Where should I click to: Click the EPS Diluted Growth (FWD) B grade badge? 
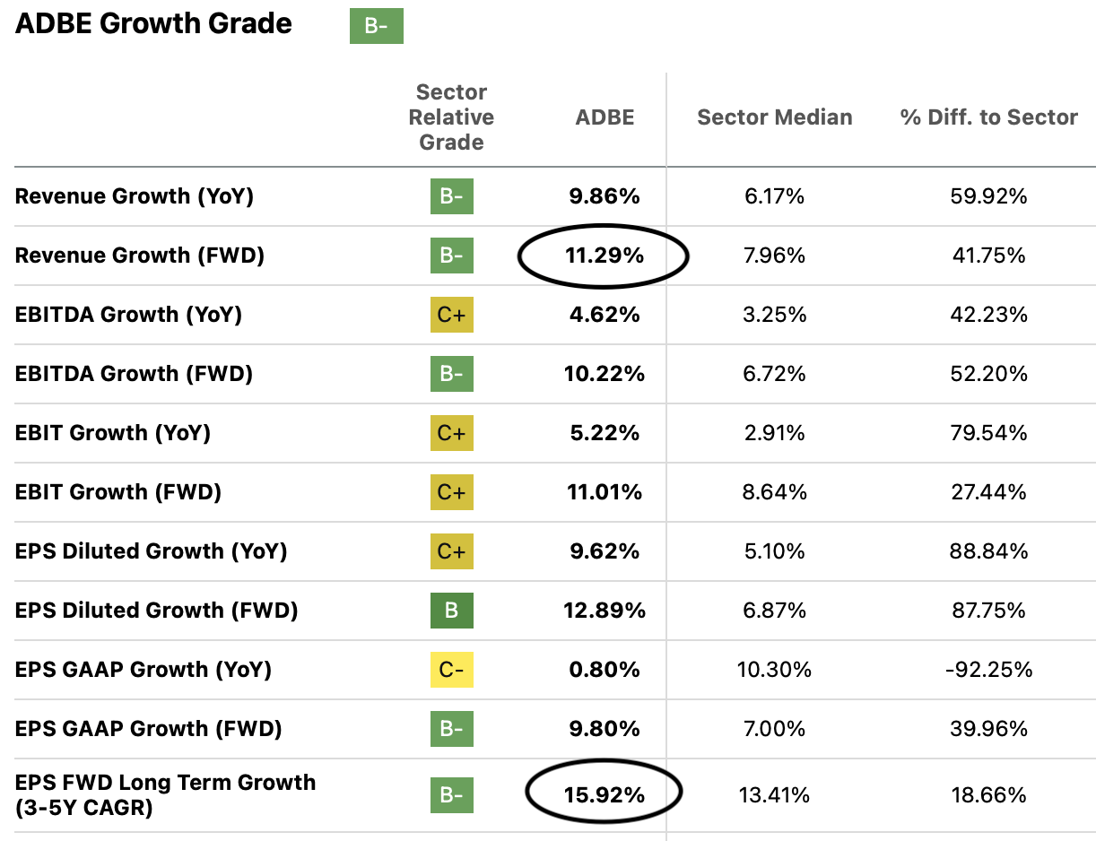[x=451, y=611]
